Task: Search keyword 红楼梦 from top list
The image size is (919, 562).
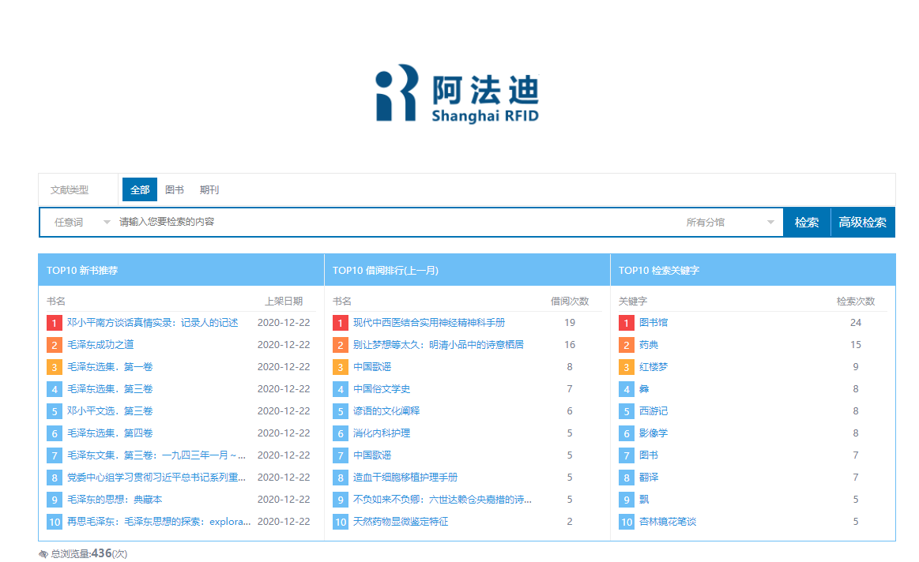Action: [x=653, y=367]
